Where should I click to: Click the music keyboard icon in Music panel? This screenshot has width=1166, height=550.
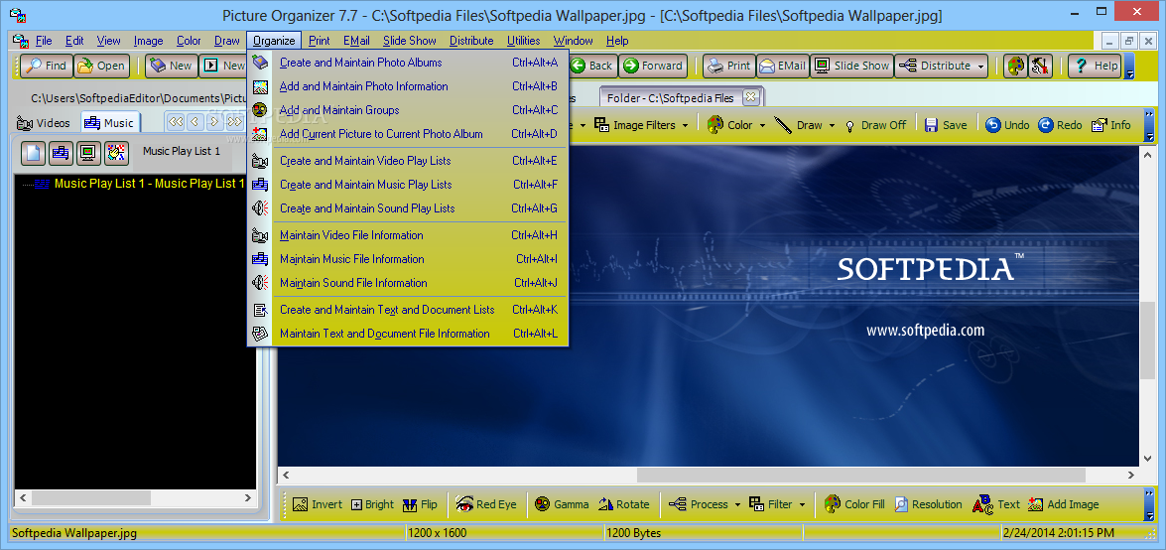point(61,153)
